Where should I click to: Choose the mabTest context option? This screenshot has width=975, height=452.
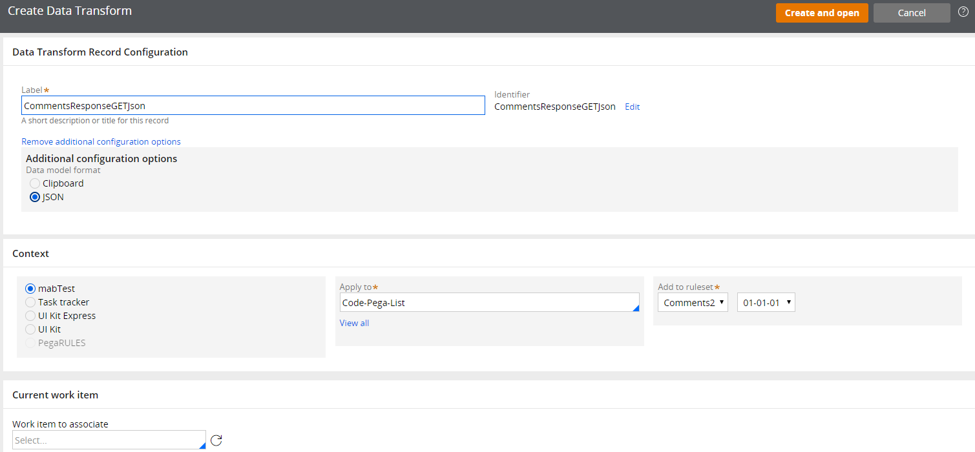[30, 289]
